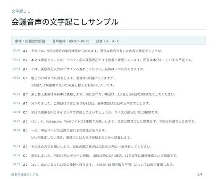Screen dimensions: 217x179
Task: Click the line starting 承知しました。明日17時に
Action: (105, 155)
